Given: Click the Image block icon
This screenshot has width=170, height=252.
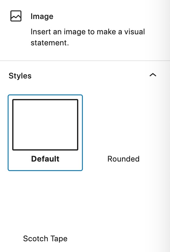Looking at the screenshot, I should point(16,16).
